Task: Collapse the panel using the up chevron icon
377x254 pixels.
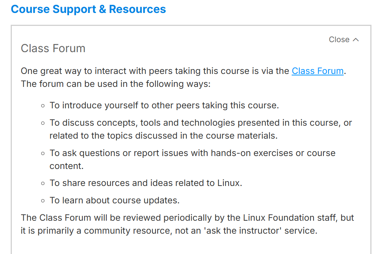Action: point(356,40)
